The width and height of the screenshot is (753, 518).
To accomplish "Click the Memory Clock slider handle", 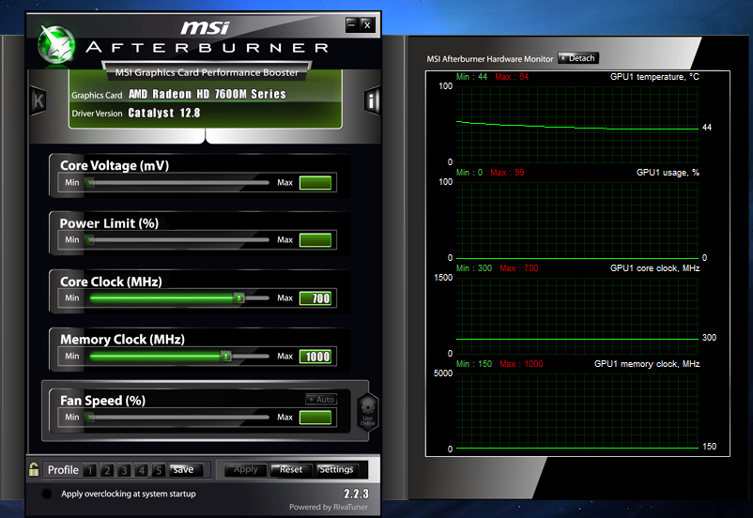I will [225, 356].
